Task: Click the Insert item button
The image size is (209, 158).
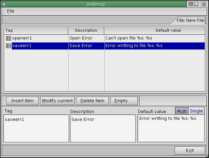Action: point(22,101)
